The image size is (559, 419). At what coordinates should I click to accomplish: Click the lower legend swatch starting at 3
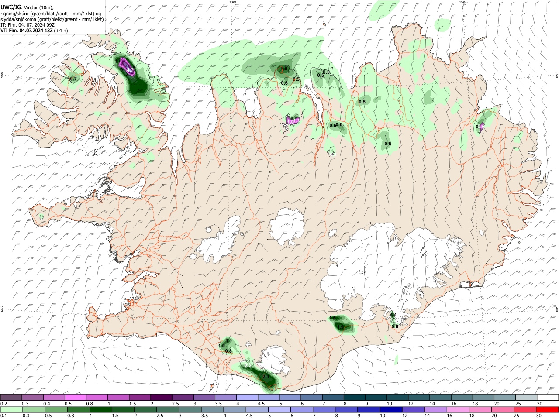coord(190,409)
